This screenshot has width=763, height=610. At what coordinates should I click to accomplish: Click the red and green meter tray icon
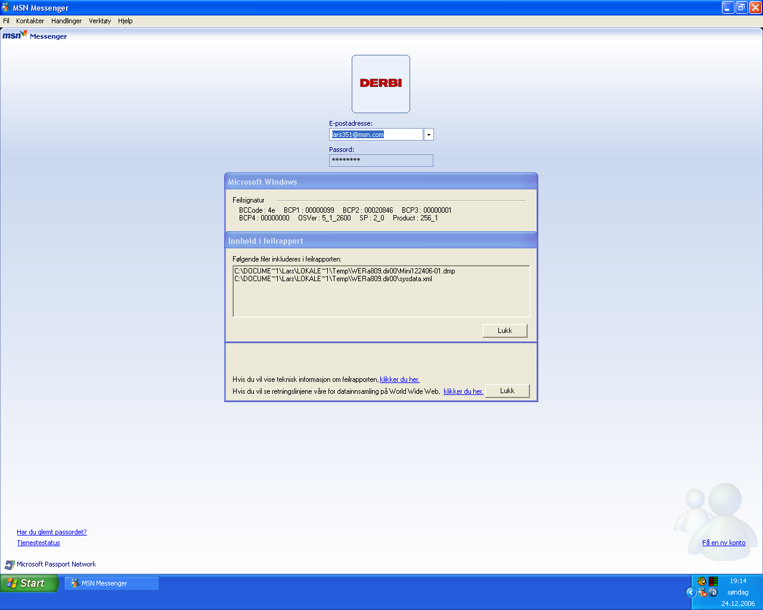click(x=713, y=581)
